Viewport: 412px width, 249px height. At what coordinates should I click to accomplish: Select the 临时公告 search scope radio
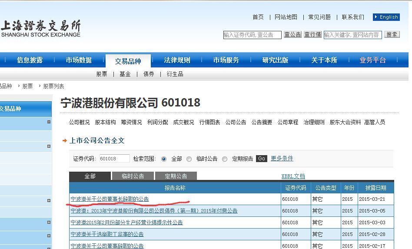tap(189, 159)
